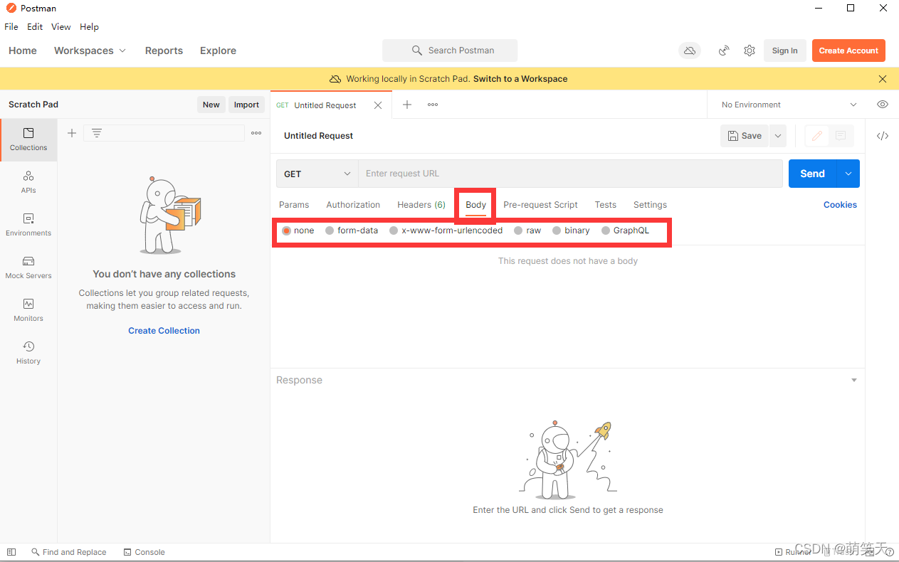Click the cloud sync status icon
Image resolution: width=899 pixels, height=562 pixels.
tap(689, 51)
